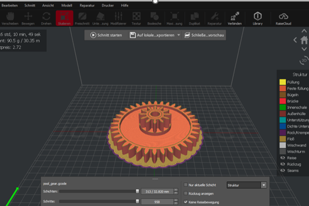Viewport: 309px width, 206px height.
Task: Open the Unterstützung support tool
Action: [100, 18]
